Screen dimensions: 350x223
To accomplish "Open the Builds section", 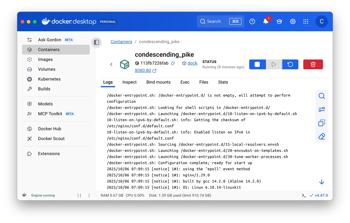I will coord(56,89).
